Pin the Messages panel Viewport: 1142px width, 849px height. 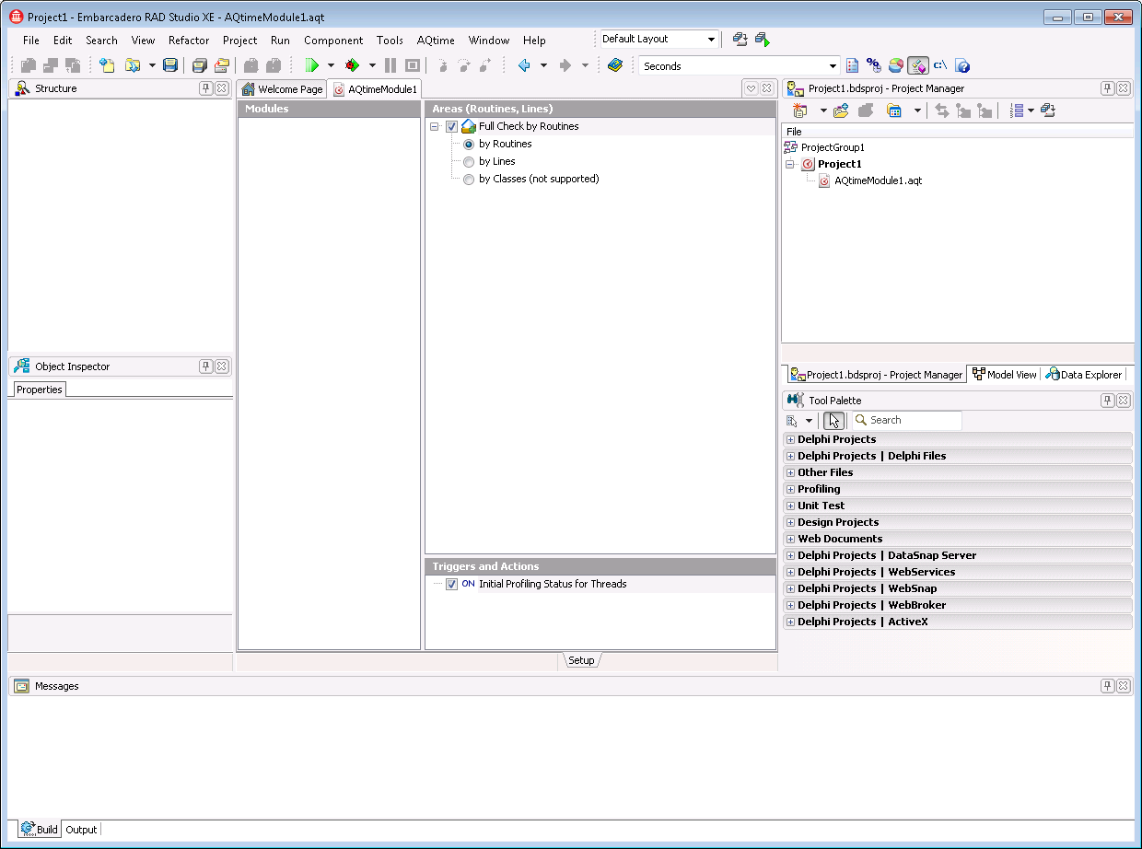(1108, 686)
